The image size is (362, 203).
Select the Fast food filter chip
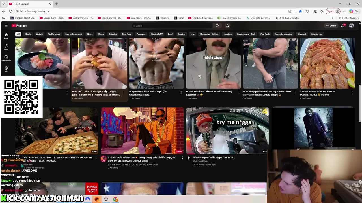click(x=127, y=34)
